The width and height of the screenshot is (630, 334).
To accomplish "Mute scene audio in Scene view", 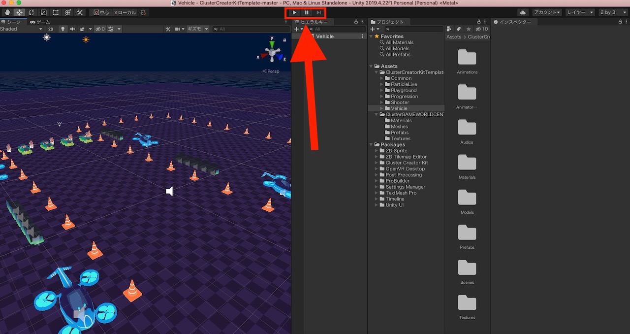I will tap(72, 29).
